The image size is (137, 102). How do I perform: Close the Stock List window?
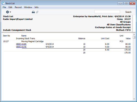[x=132, y=3]
